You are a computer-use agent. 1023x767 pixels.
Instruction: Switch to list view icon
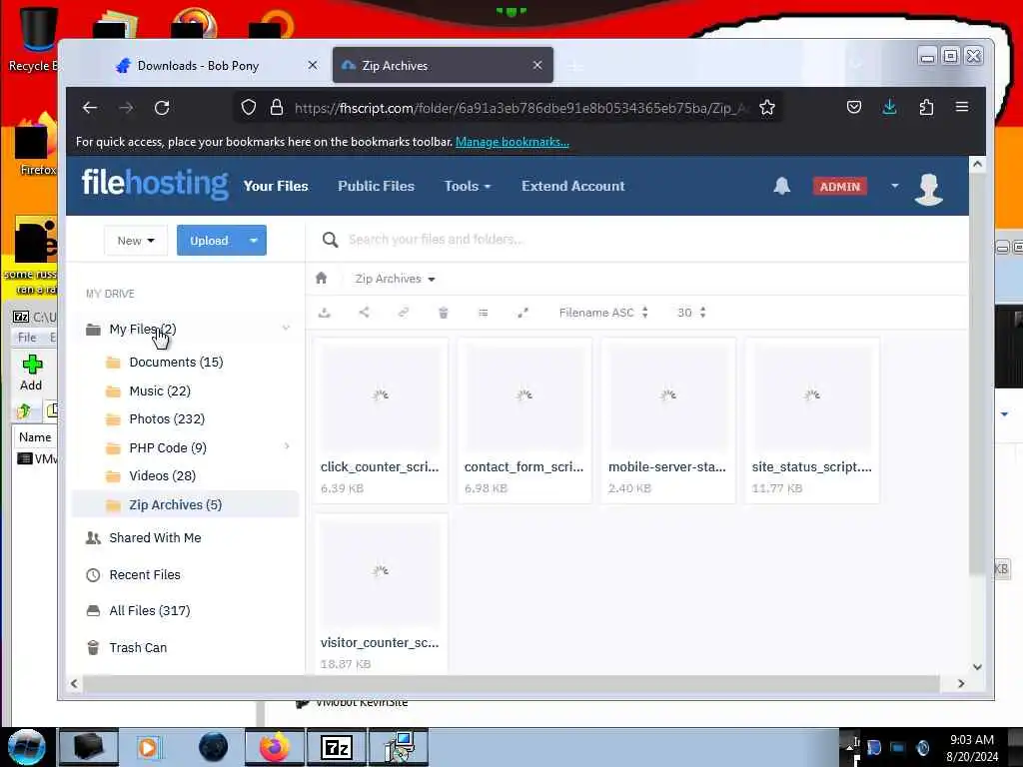(483, 313)
